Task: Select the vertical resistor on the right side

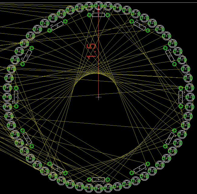Action: [181, 97]
